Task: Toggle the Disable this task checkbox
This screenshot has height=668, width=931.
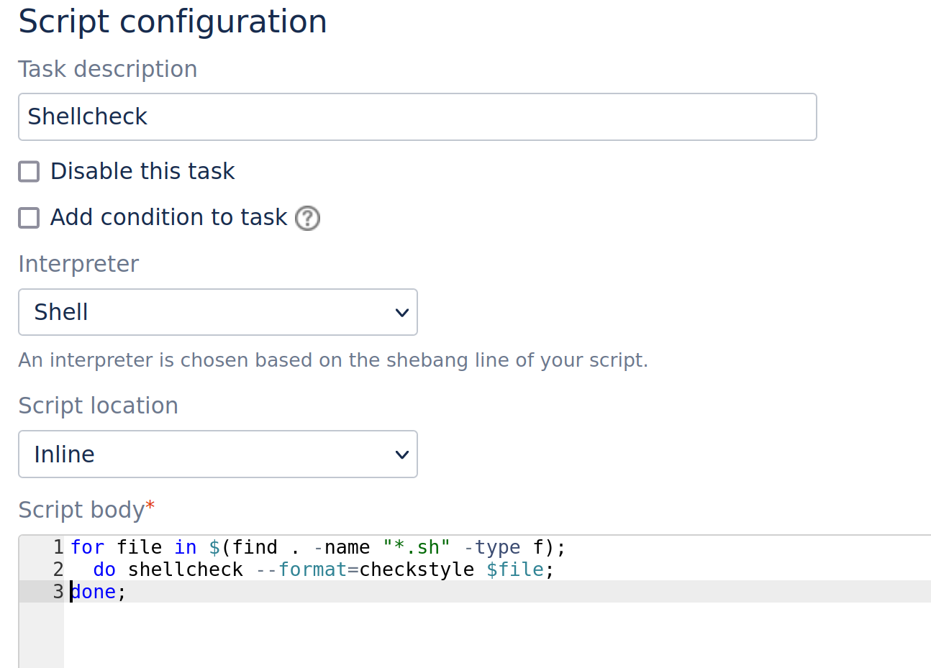Action: pos(29,172)
